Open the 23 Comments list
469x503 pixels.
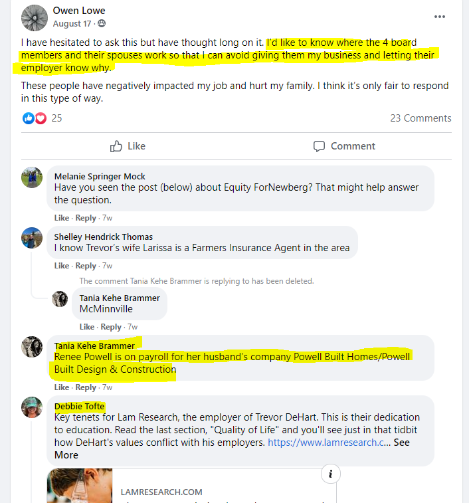[x=421, y=118]
